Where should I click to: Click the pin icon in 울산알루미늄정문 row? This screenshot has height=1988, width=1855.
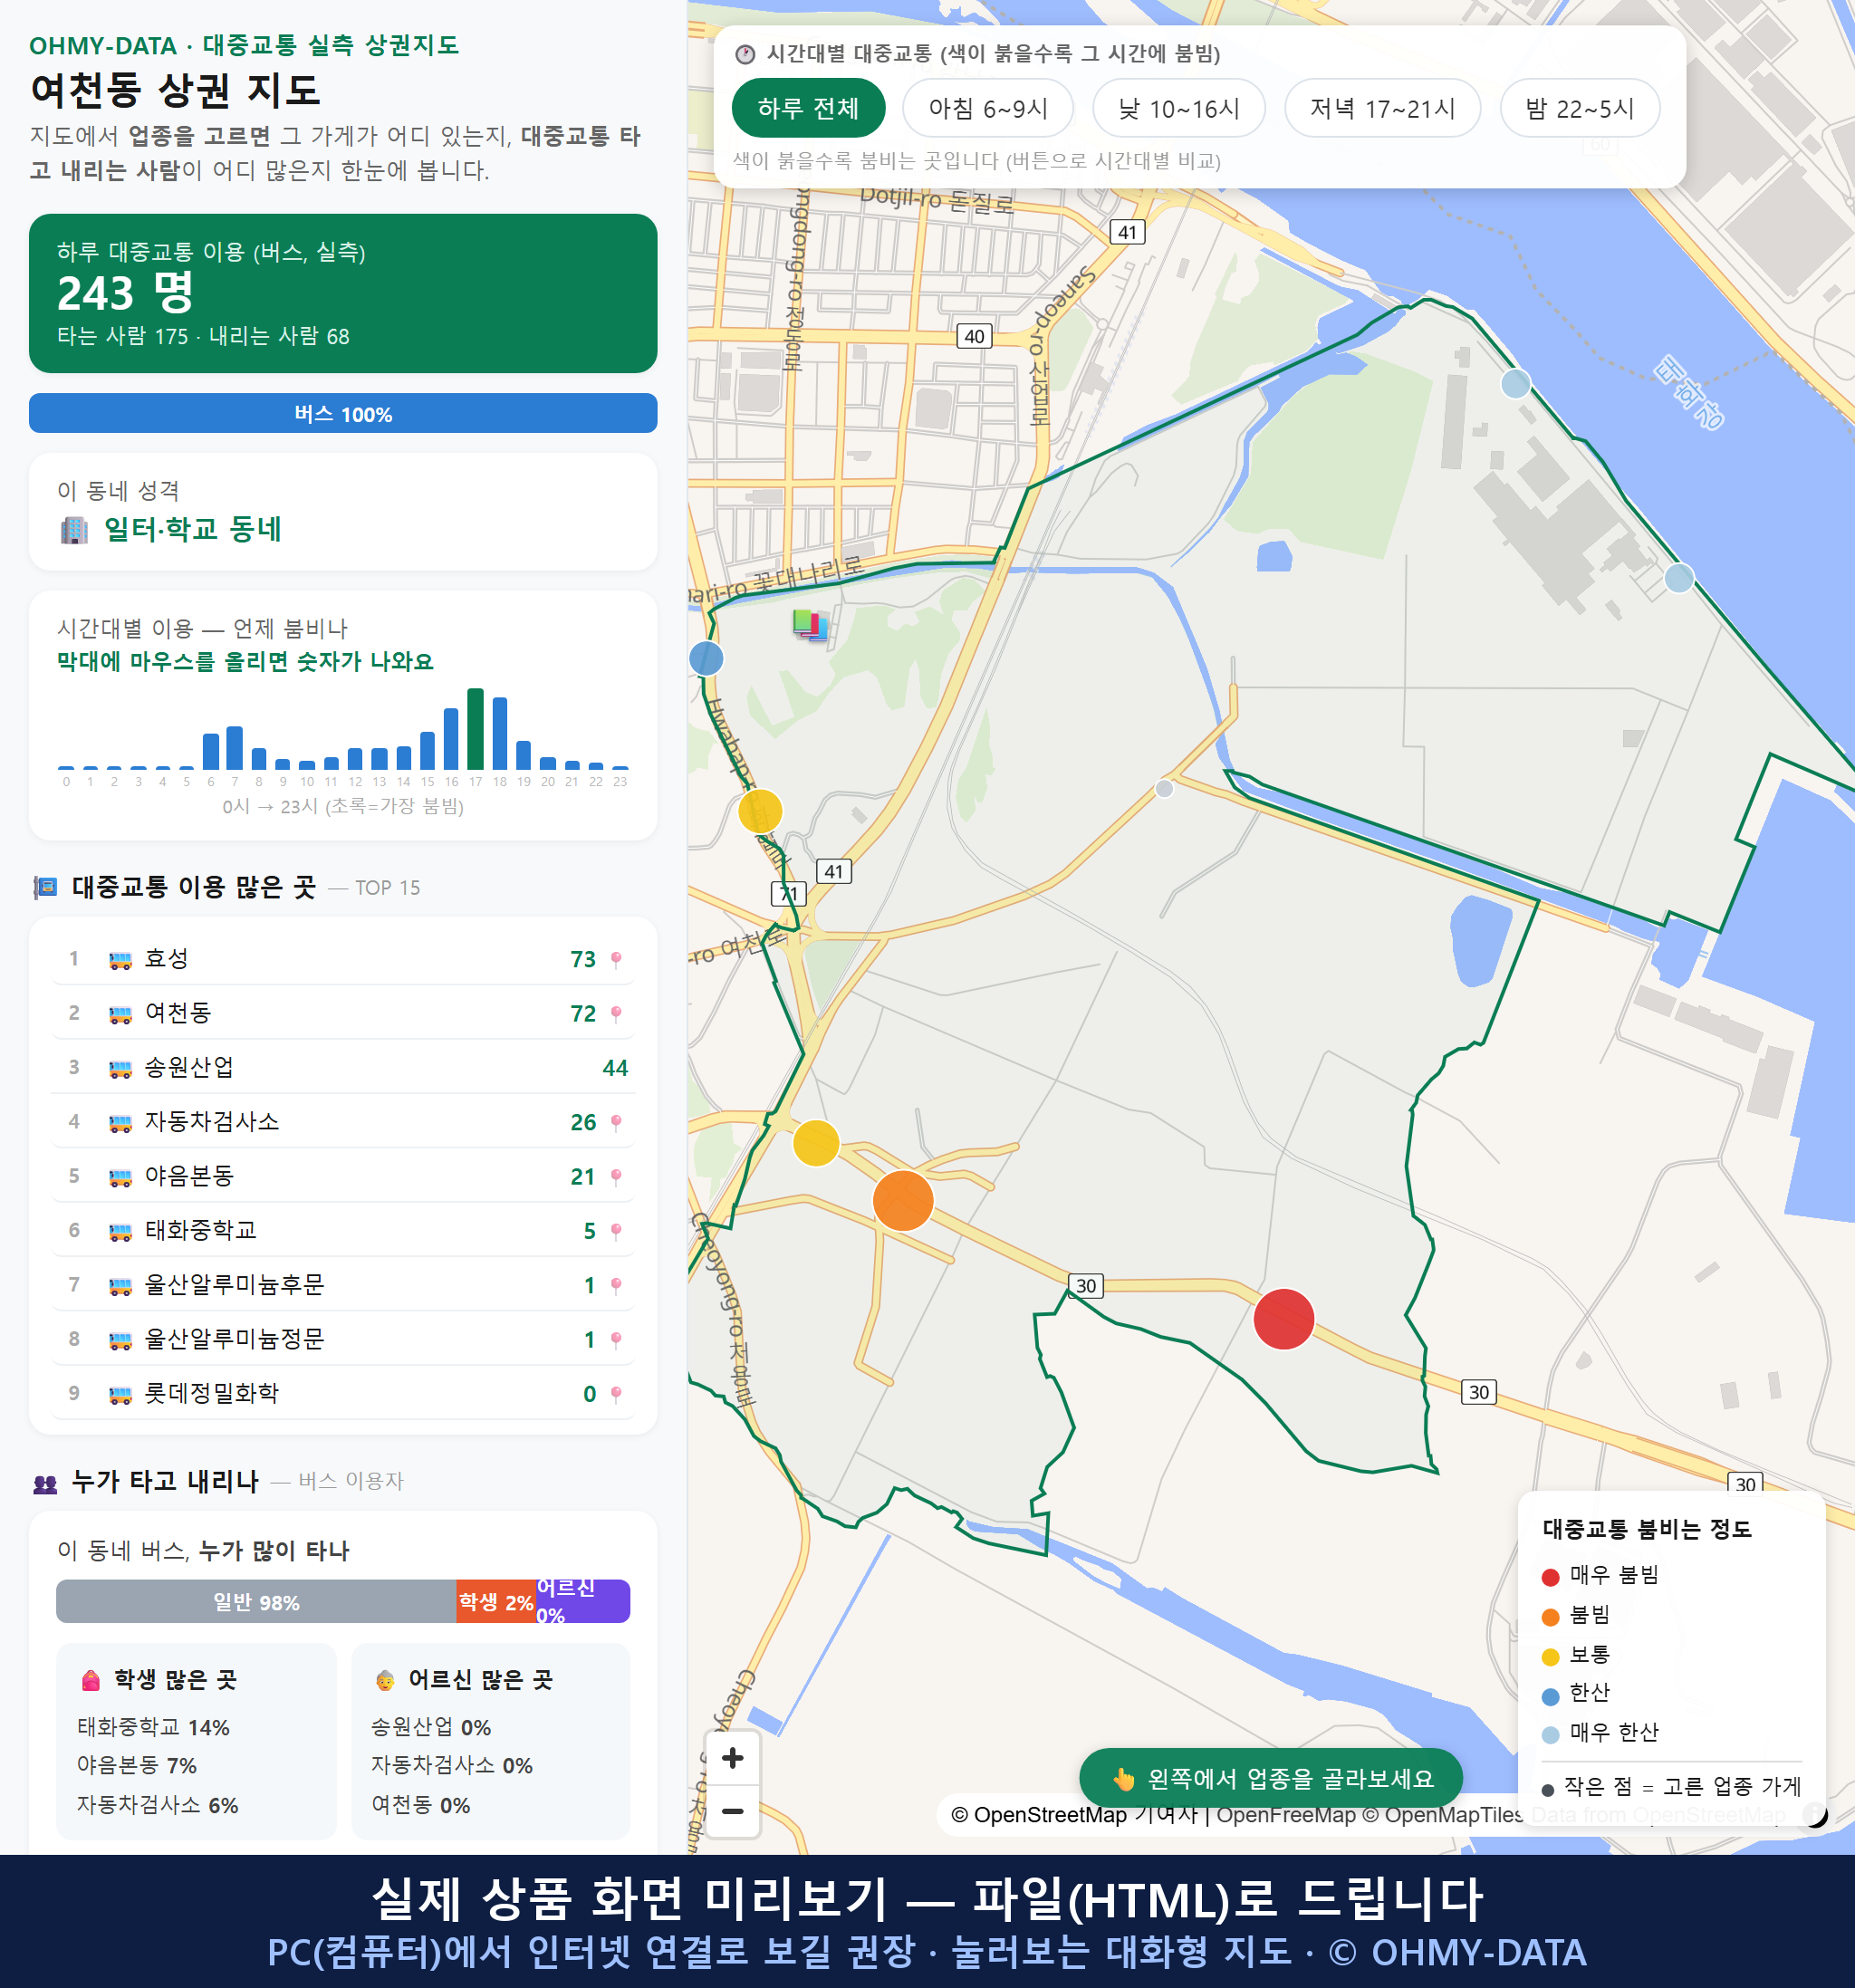pos(616,1340)
